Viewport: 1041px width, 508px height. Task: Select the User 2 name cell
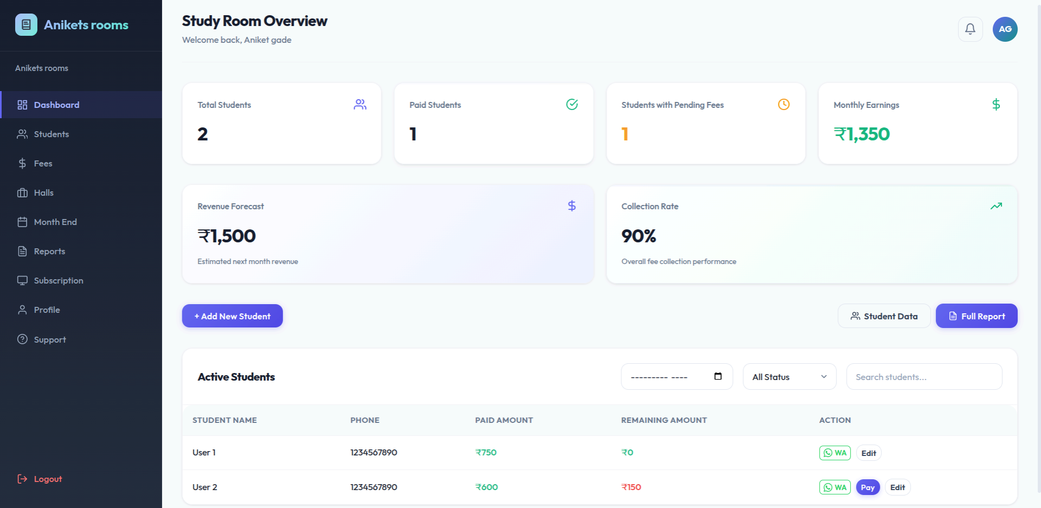(205, 487)
